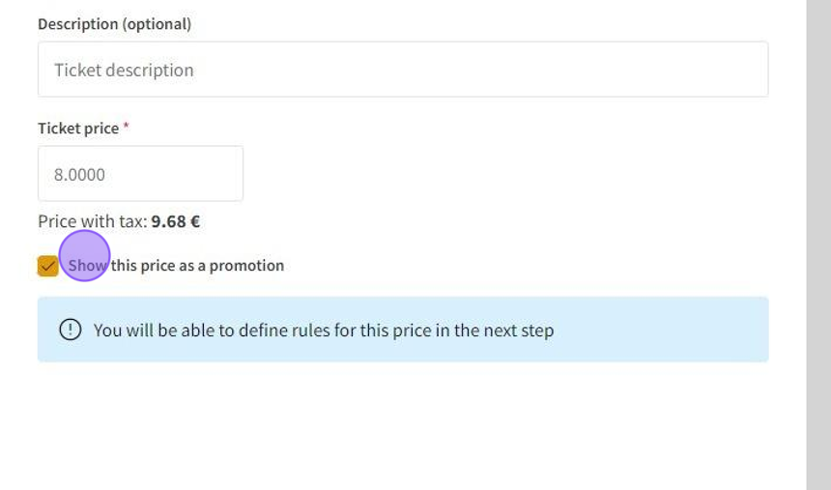This screenshot has height=490, width=831.
Task: Click the "Ticket price" field label
Action: click(78, 129)
